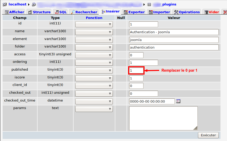227x141 pixels.
Task: Open the function dropdown for checked_out_time
Action: pyautogui.click(x=94, y=101)
